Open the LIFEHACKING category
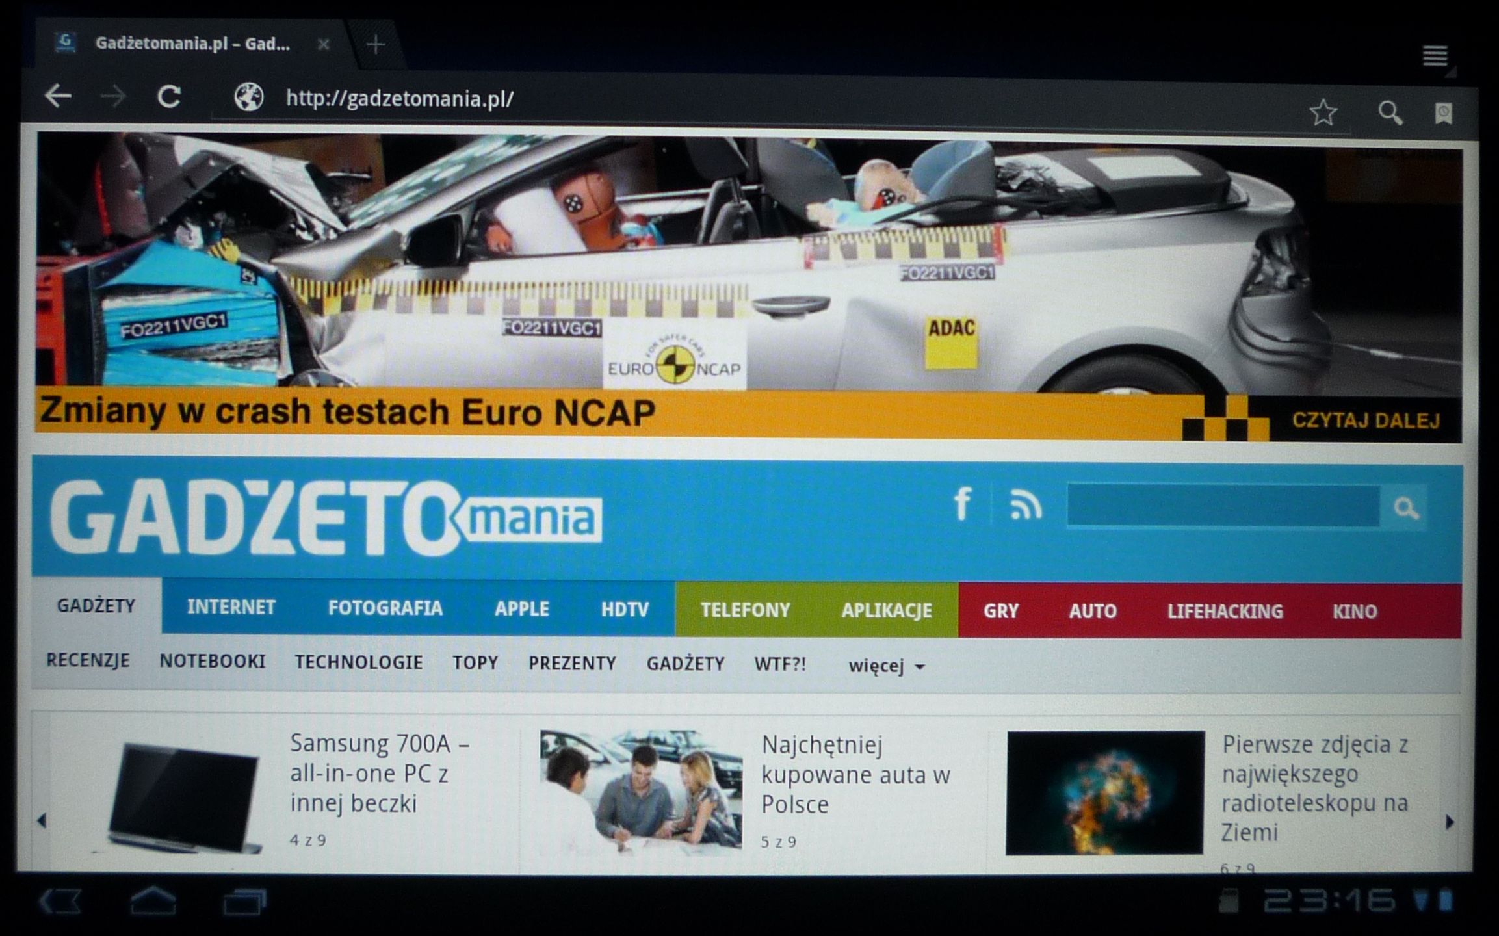1499x936 pixels. tap(1225, 612)
